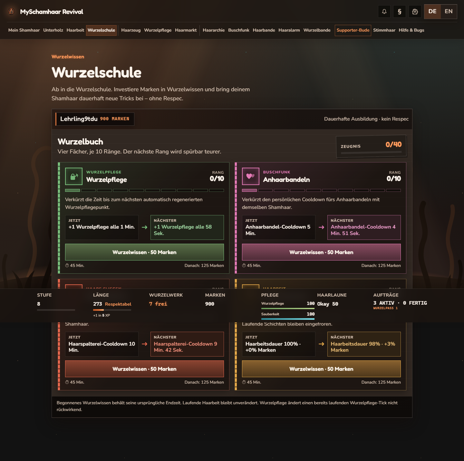Image resolution: width=464 pixels, height=461 pixels.
Task: Select the Wurzelschule tab
Action: click(x=101, y=30)
